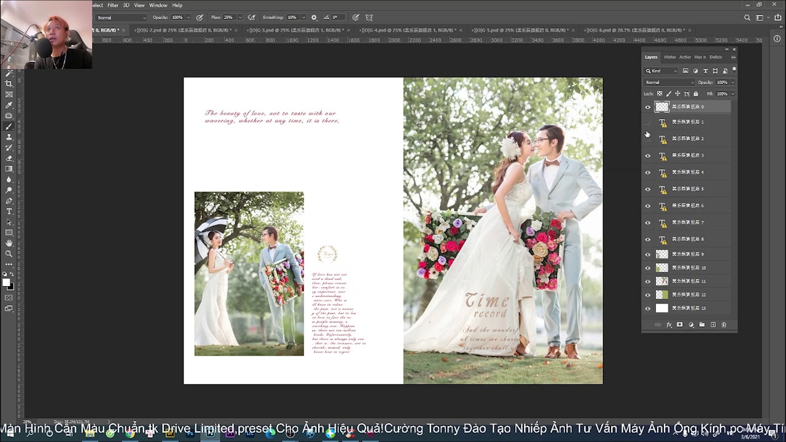This screenshot has height=442, width=786.
Task: Switch to the G-6.psd document tab
Action: tap(636, 30)
